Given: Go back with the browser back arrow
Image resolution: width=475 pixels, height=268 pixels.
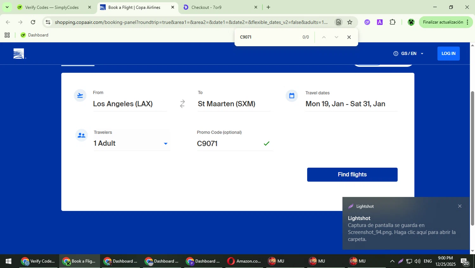Looking at the screenshot, I should [x=8, y=22].
